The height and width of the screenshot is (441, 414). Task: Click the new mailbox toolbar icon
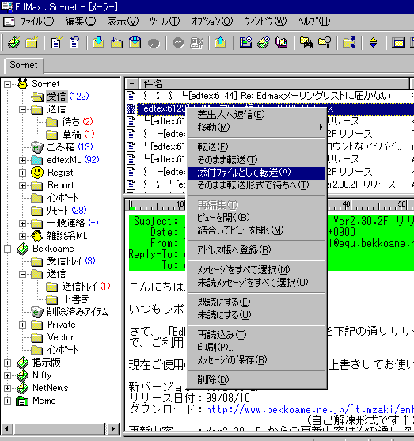(13, 43)
